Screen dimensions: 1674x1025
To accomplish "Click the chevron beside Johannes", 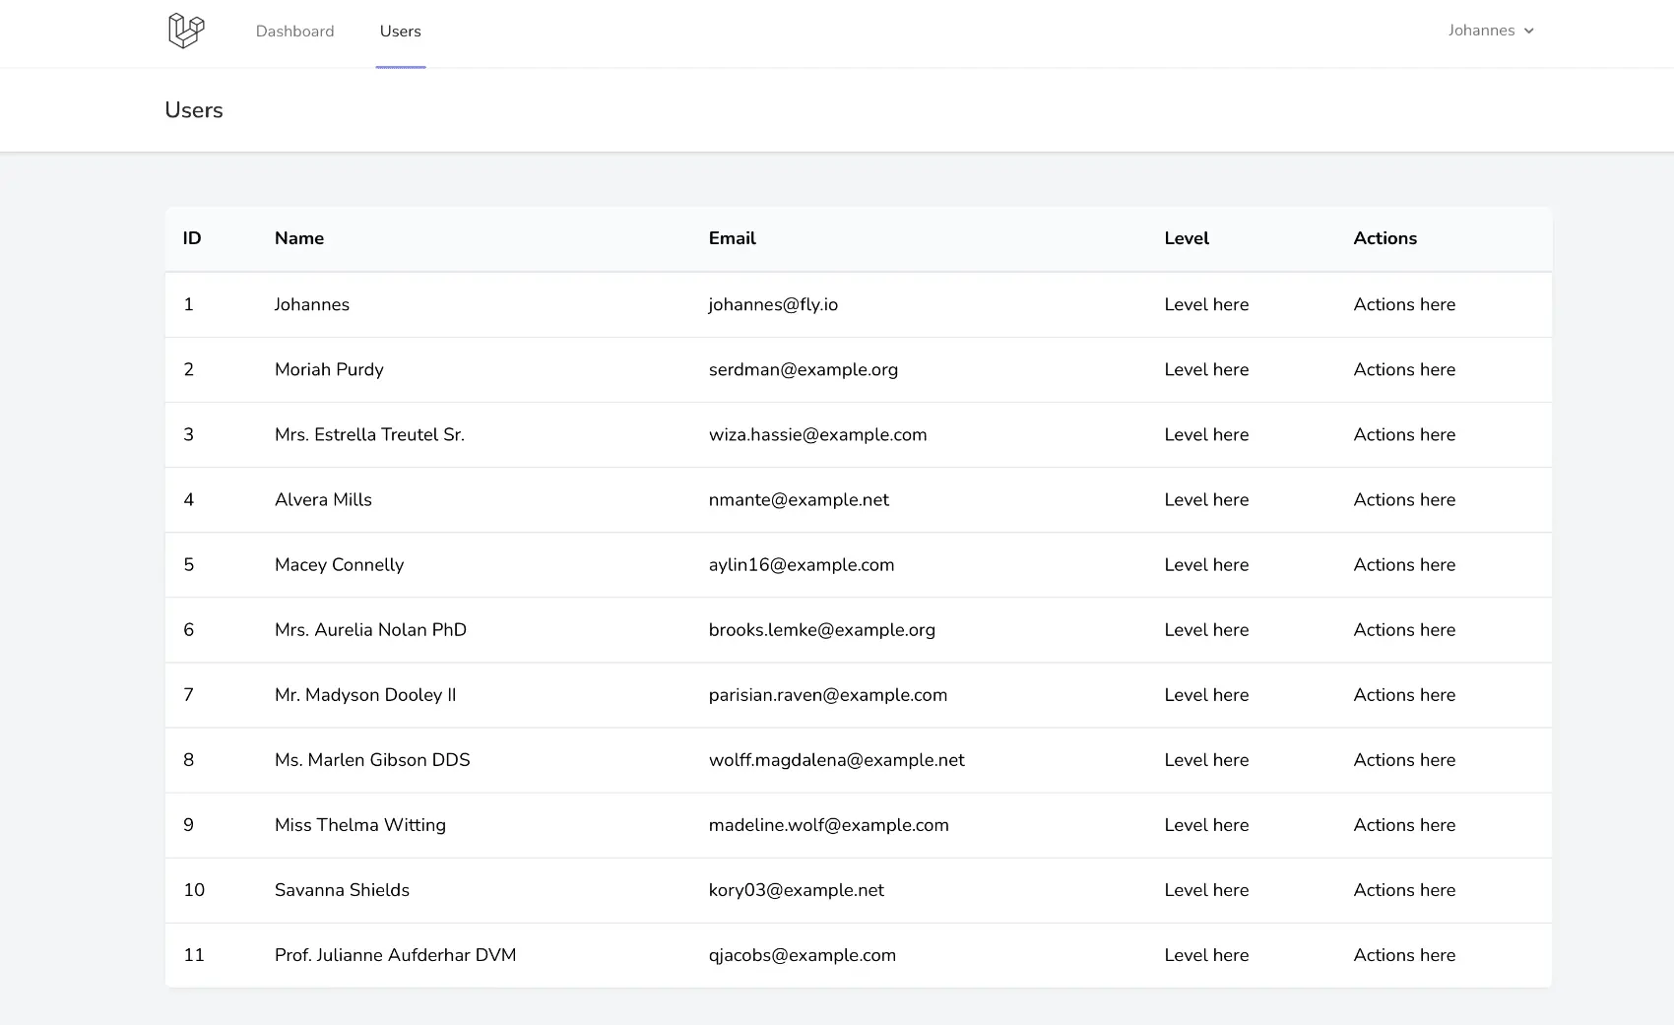I will tap(1529, 32).
